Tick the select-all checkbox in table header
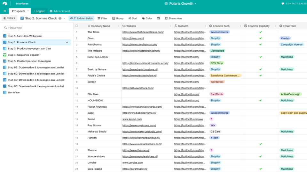Image resolution: width=307 pixels, height=172 pixels. tap(76, 26)
